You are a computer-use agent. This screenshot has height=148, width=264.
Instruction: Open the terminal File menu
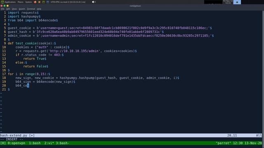[3, 9]
